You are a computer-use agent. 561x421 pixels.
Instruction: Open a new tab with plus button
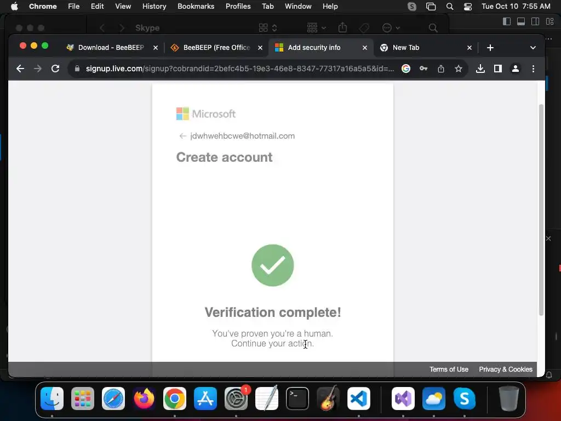[490, 48]
